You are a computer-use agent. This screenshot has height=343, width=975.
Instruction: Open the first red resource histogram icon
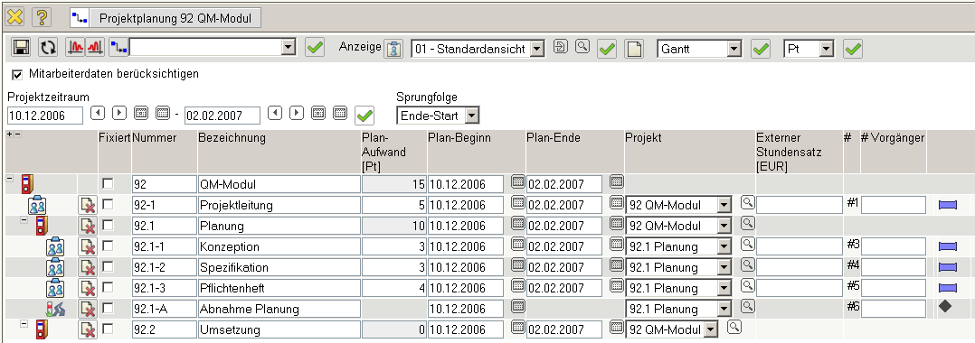point(76,48)
